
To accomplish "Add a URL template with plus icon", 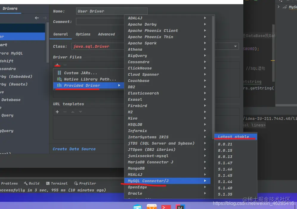I will [x=57, y=112].
